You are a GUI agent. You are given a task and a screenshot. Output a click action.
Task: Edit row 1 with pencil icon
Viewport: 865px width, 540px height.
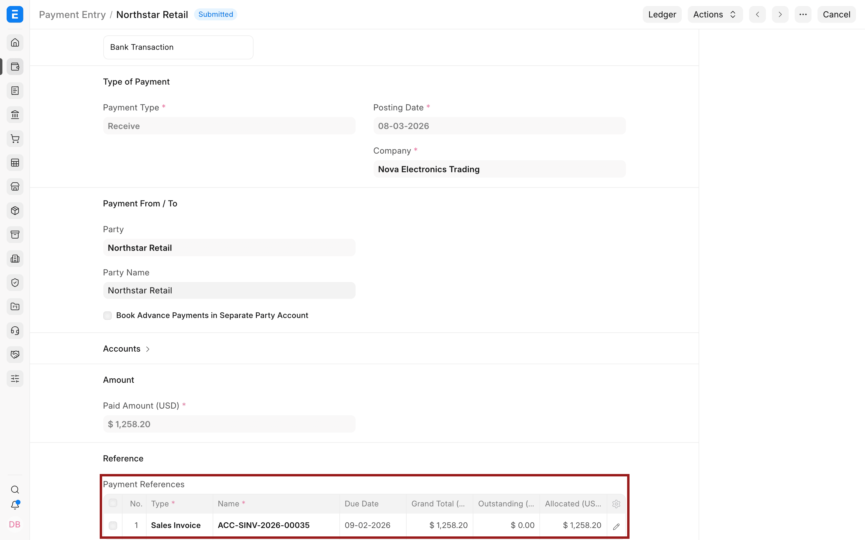pyautogui.click(x=616, y=526)
